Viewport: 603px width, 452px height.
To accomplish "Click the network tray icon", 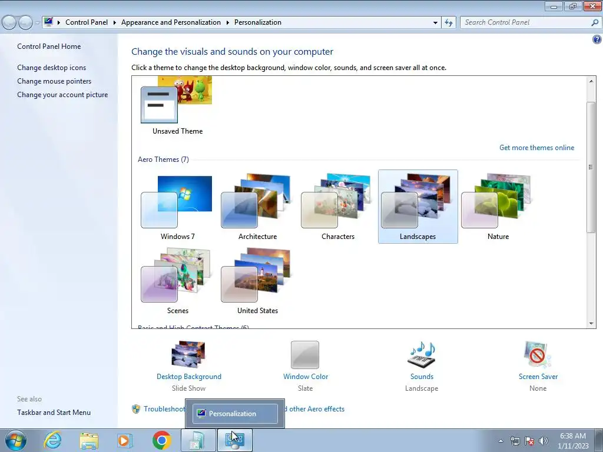I will pyautogui.click(x=515, y=441).
